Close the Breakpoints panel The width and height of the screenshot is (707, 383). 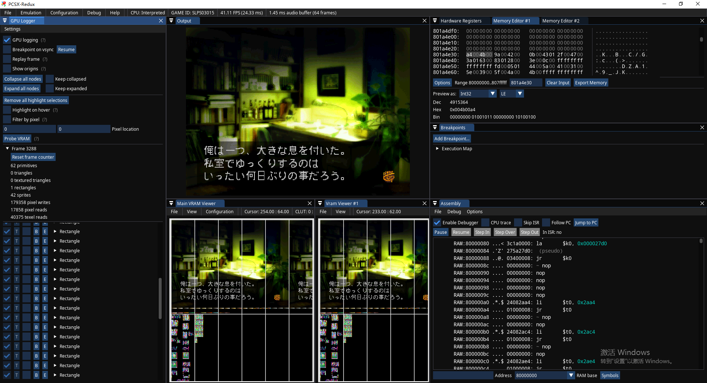pos(702,128)
